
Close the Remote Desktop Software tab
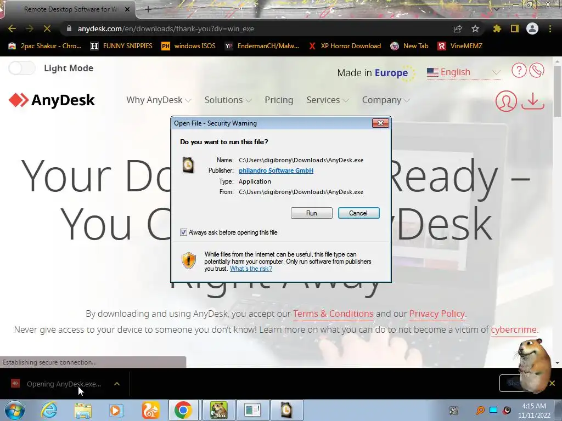tap(127, 9)
